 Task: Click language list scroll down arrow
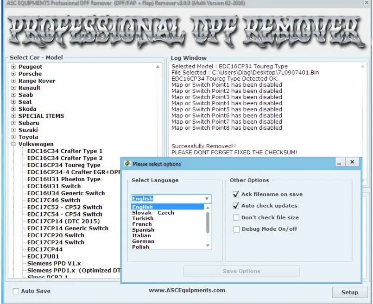tap(208, 246)
